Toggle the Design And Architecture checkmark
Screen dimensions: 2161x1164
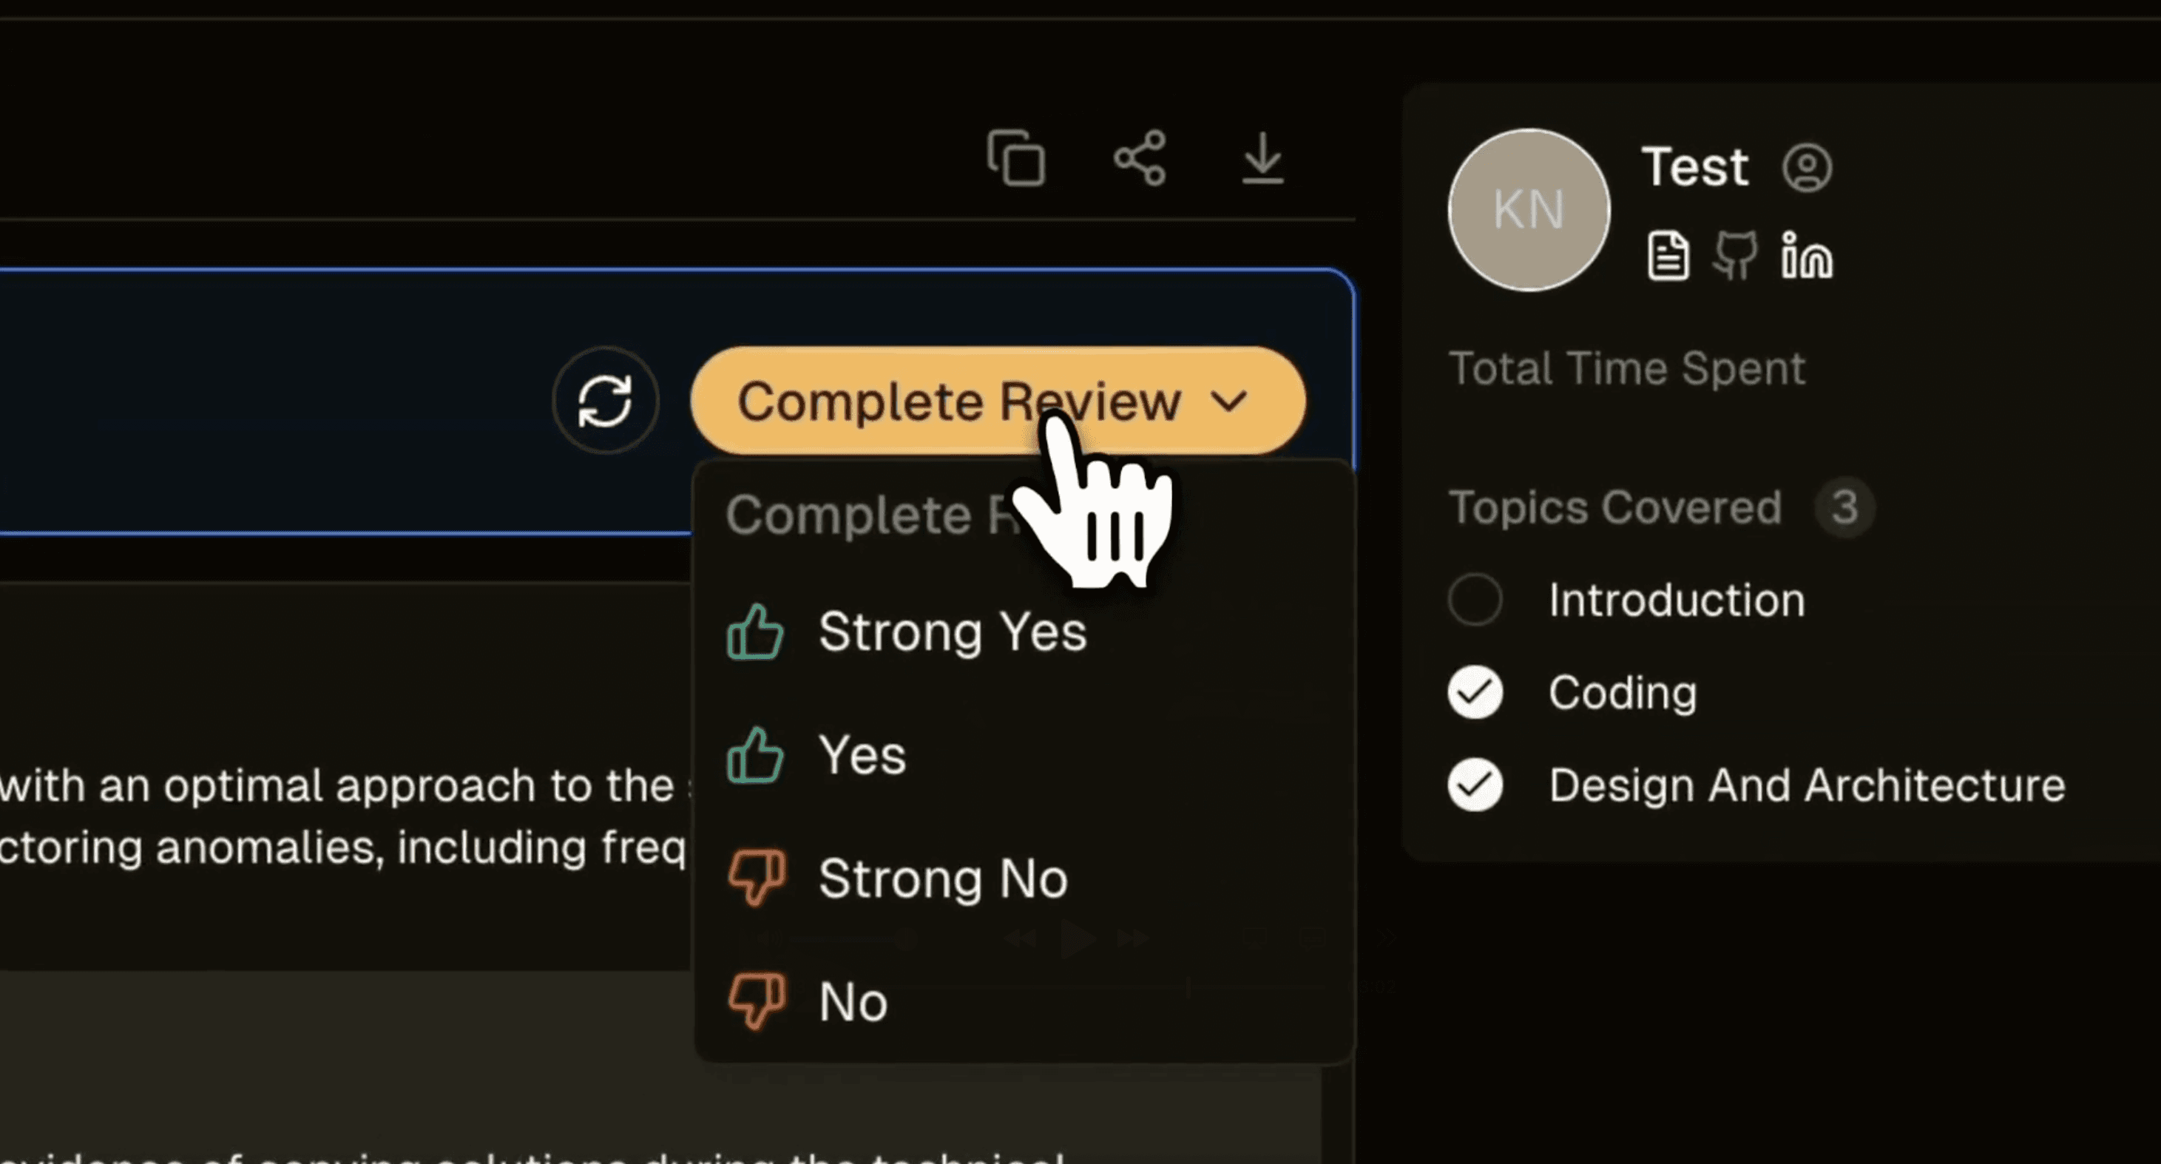click(x=1475, y=785)
